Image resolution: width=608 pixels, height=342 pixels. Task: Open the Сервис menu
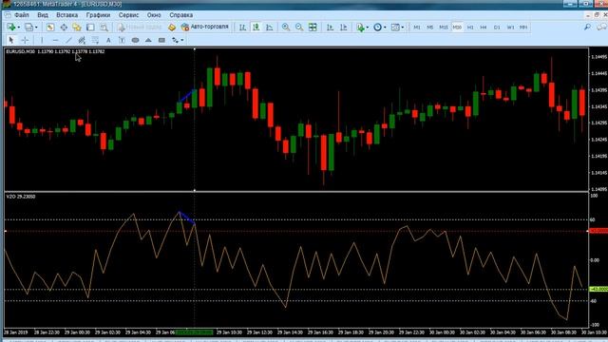[128, 15]
